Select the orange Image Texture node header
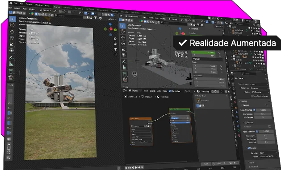 (141, 118)
